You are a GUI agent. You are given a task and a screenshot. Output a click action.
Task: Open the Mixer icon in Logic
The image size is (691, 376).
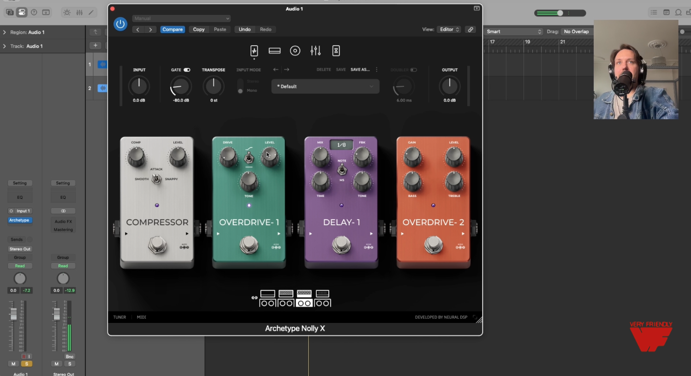[x=79, y=12]
